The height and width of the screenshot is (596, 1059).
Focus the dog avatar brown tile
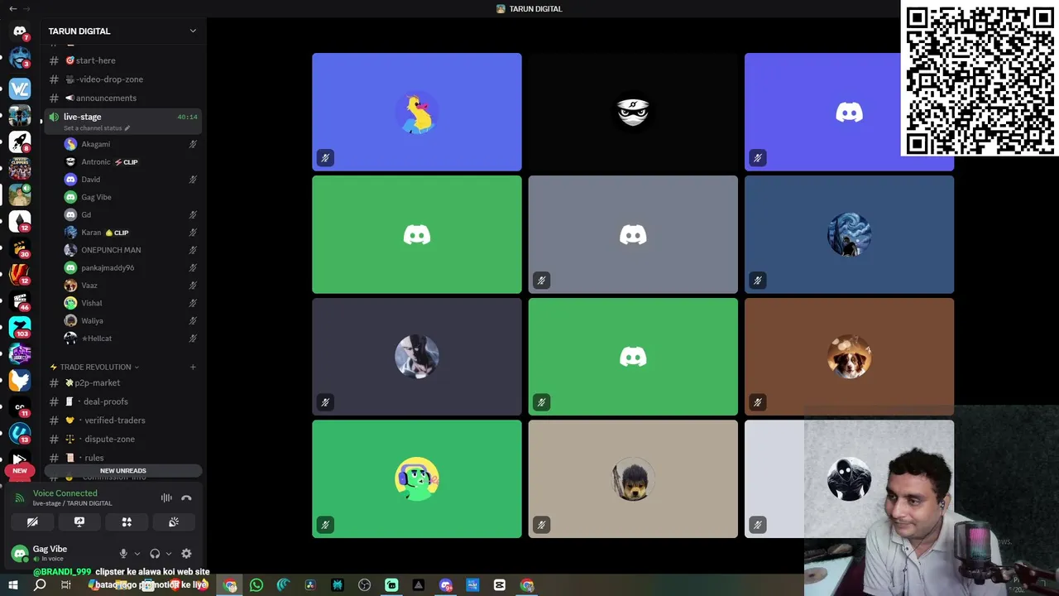849,357
